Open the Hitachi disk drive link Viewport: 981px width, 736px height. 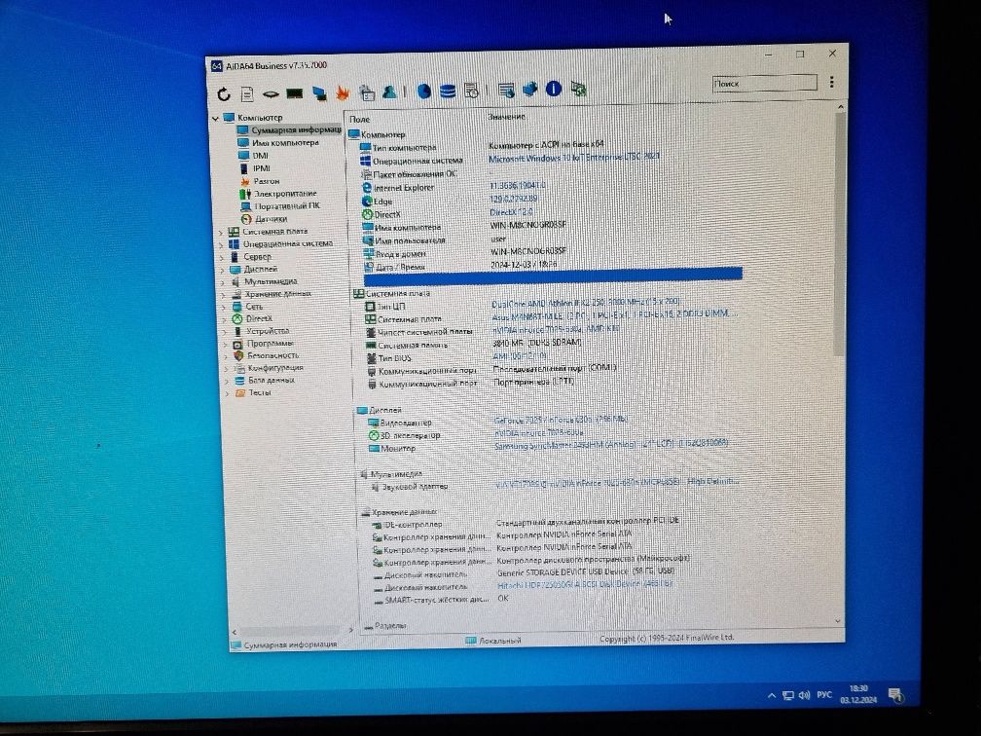(584, 585)
